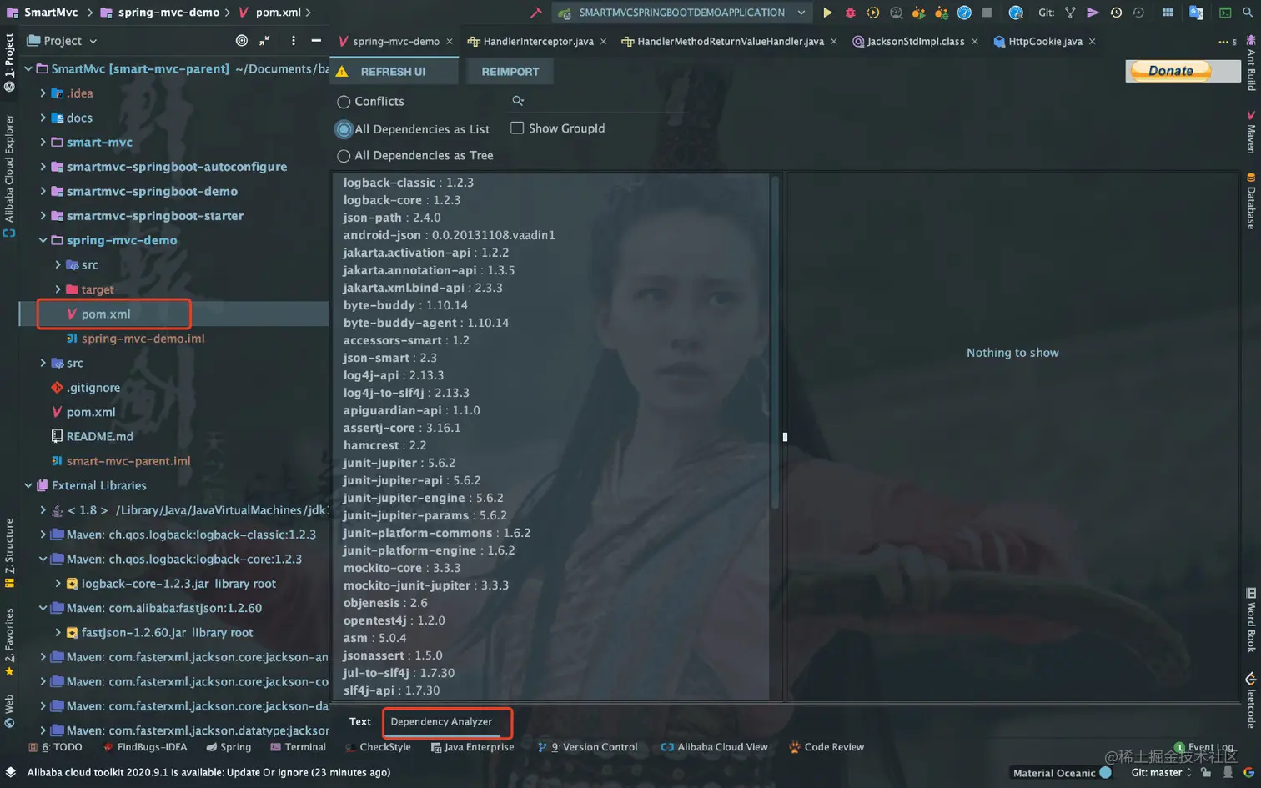Viewport: 1261px width, 788px height.
Task: Run with coverage icon in toolbar
Action: click(873, 13)
